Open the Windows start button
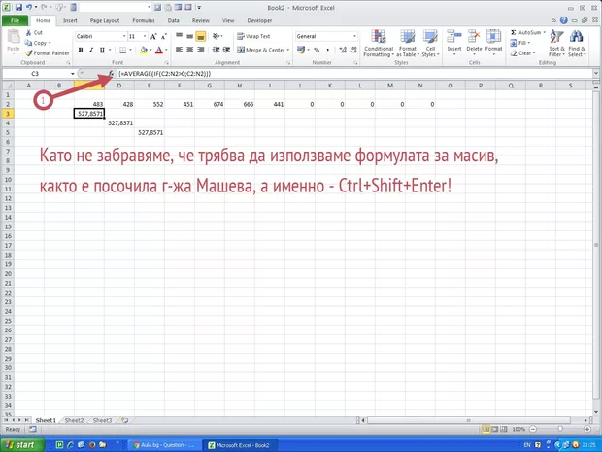The image size is (602, 452). (22, 445)
